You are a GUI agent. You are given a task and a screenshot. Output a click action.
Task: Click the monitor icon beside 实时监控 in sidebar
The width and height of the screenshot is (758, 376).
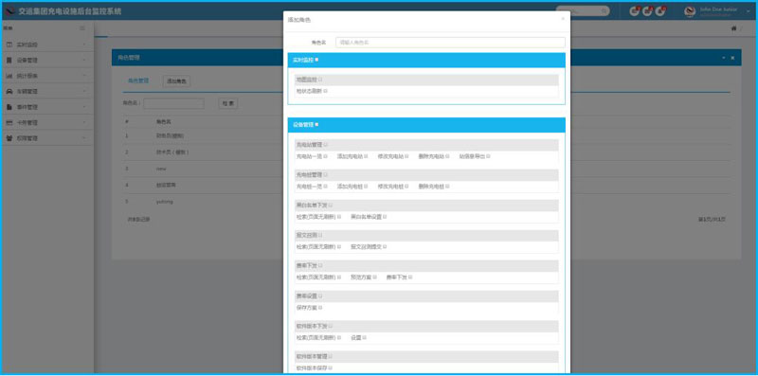click(9, 45)
